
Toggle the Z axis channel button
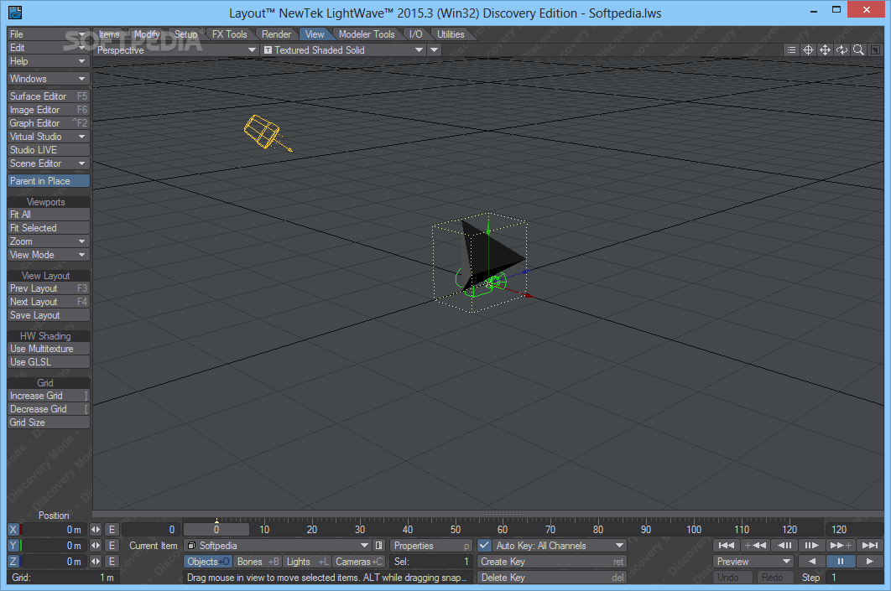(13, 561)
